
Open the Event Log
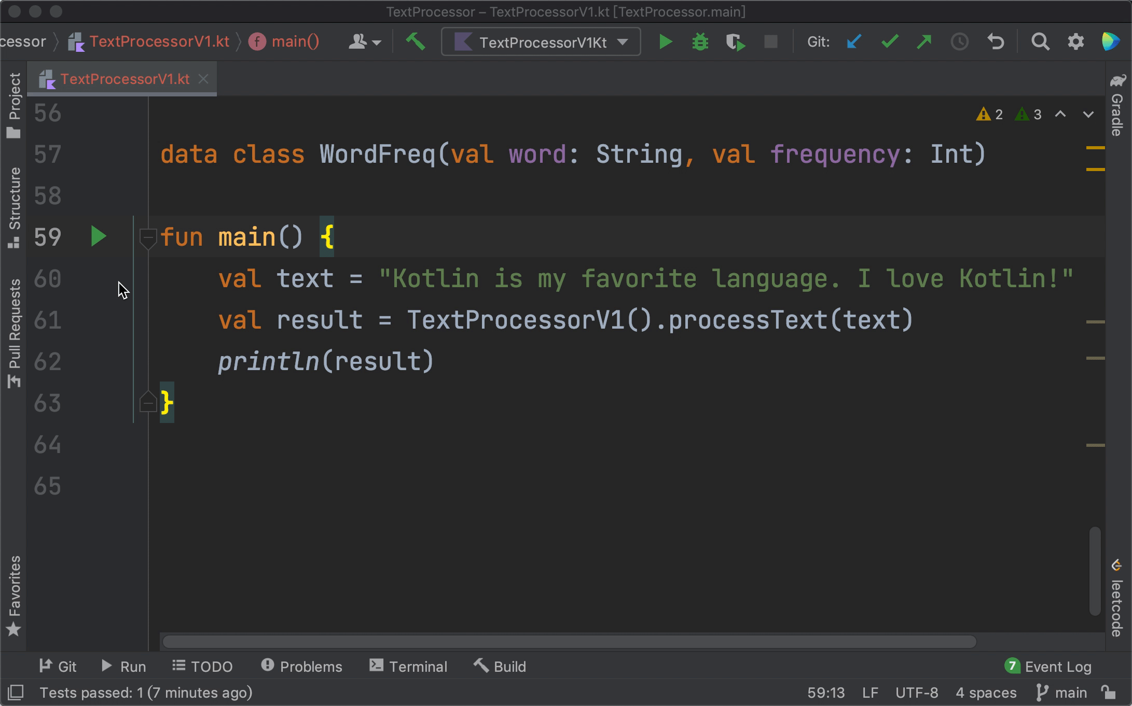(x=1048, y=667)
